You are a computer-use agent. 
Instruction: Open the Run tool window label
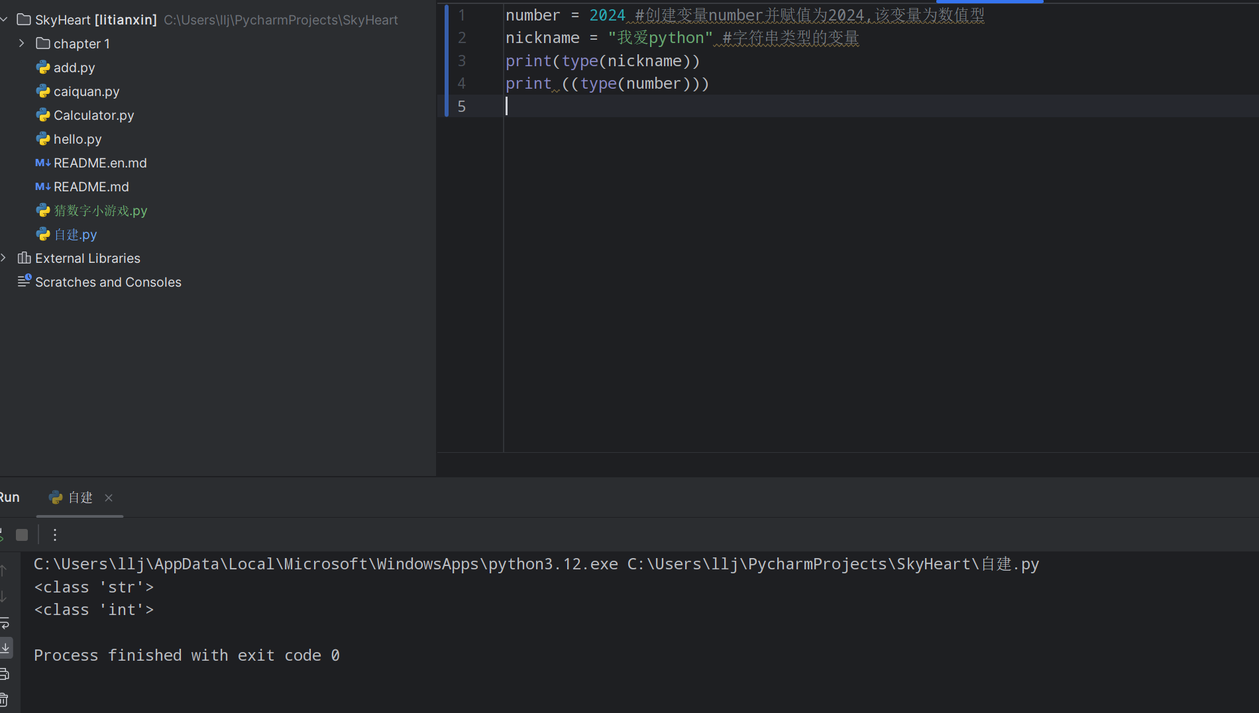pos(9,497)
